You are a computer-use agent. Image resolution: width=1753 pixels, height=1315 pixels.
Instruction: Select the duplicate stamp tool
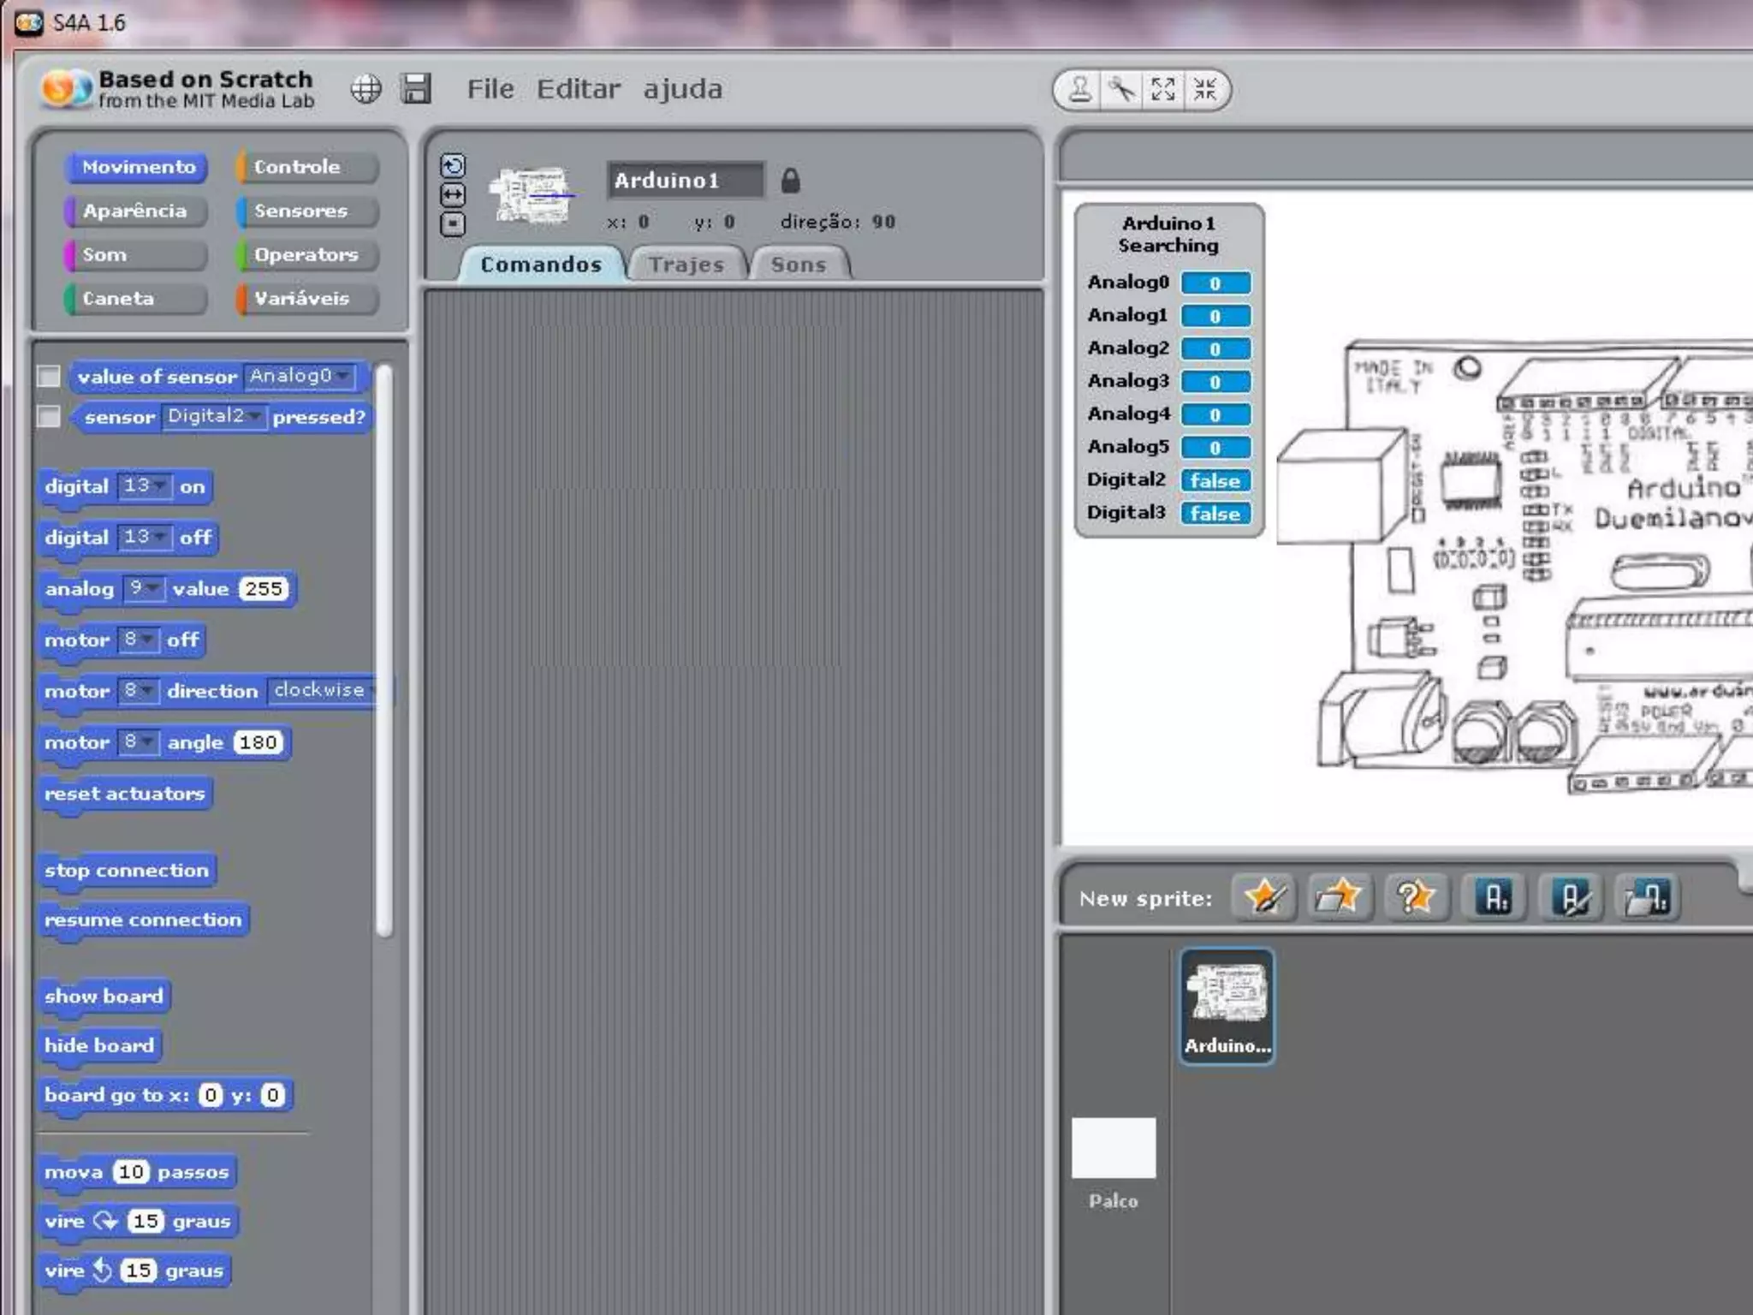coord(1080,89)
